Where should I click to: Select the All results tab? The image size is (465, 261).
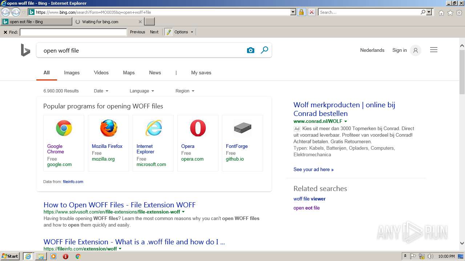point(46,73)
